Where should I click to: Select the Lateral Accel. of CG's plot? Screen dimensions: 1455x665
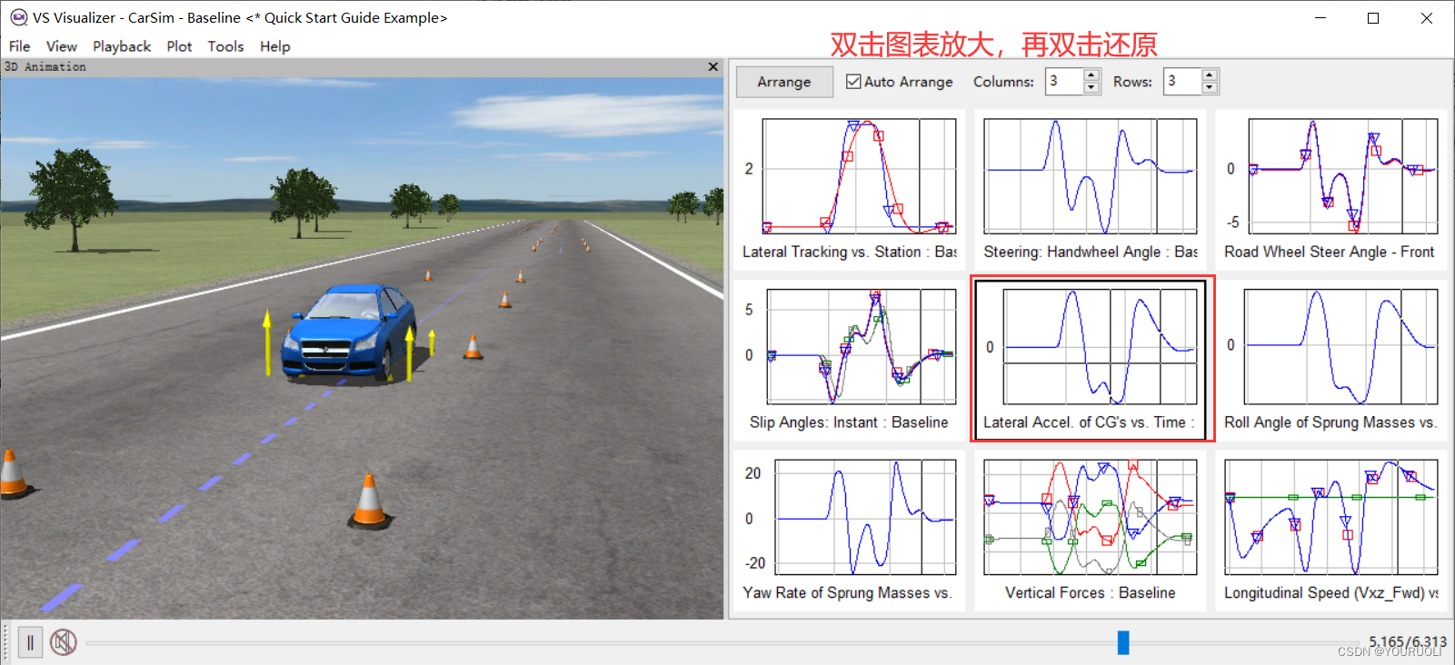(1091, 360)
